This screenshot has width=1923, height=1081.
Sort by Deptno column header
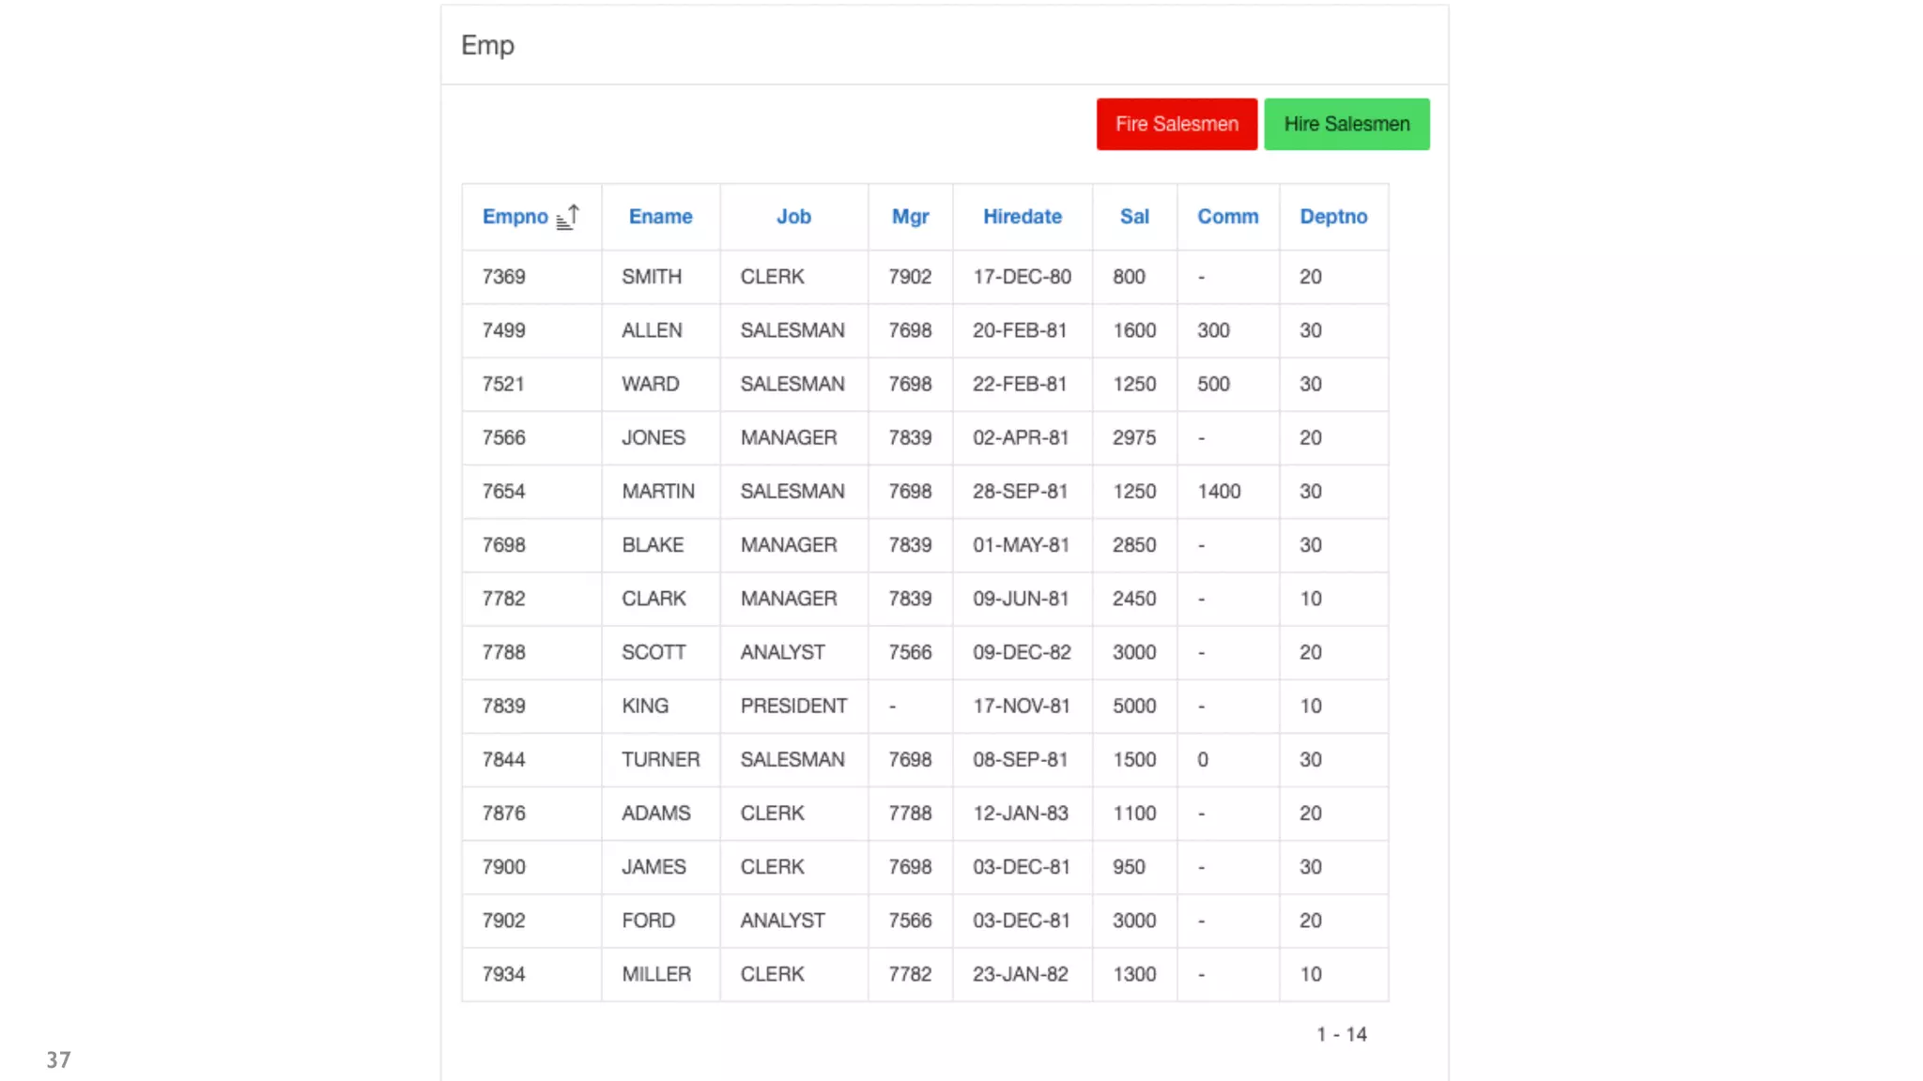pos(1333,217)
